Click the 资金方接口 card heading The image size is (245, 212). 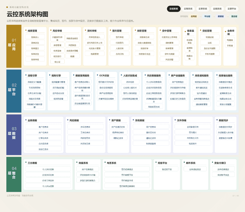click(x=220, y=163)
